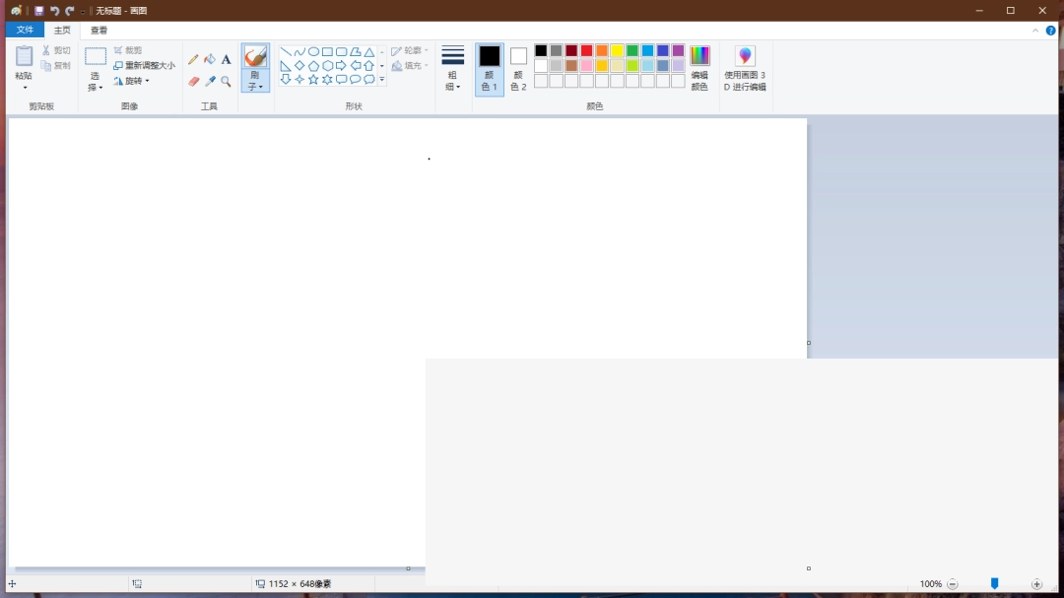The height and width of the screenshot is (598, 1064).
Task: Expand the full shapes gallery
Action: tap(382, 80)
